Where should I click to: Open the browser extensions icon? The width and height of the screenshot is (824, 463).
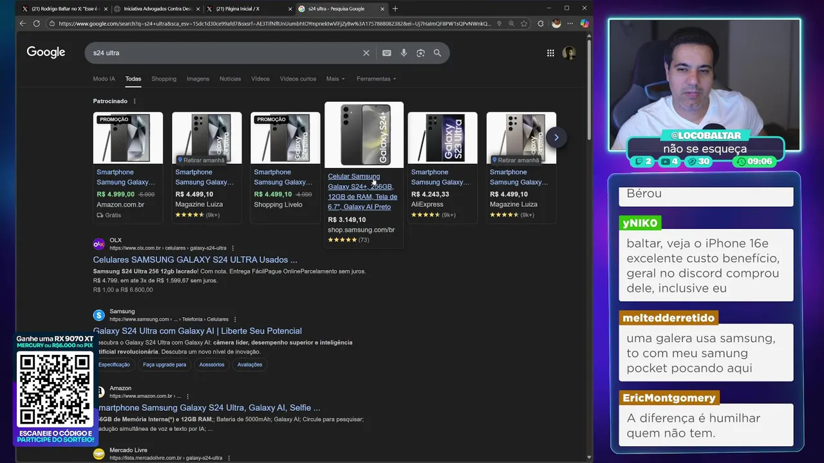[541, 24]
